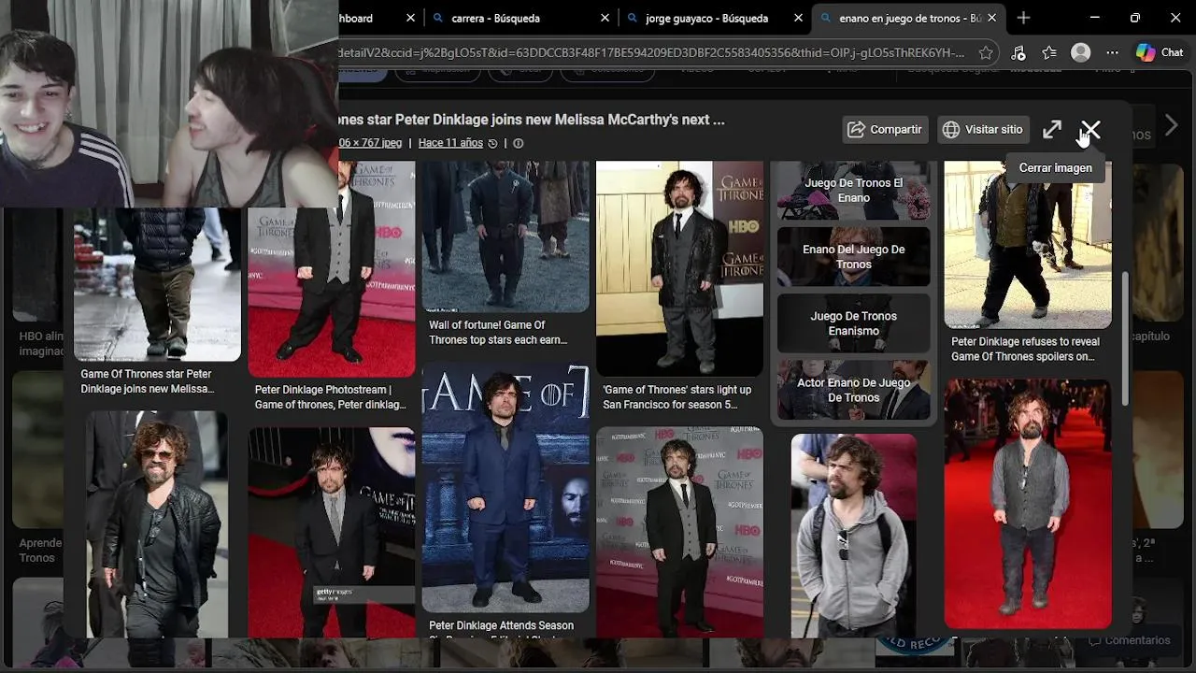1196x673 pixels.
Task: Click the image info circle icon
Action: [x=519, y=143]
